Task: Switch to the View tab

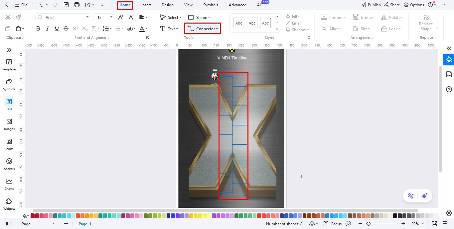Action: pyautogui.click(x=188, y=5)
